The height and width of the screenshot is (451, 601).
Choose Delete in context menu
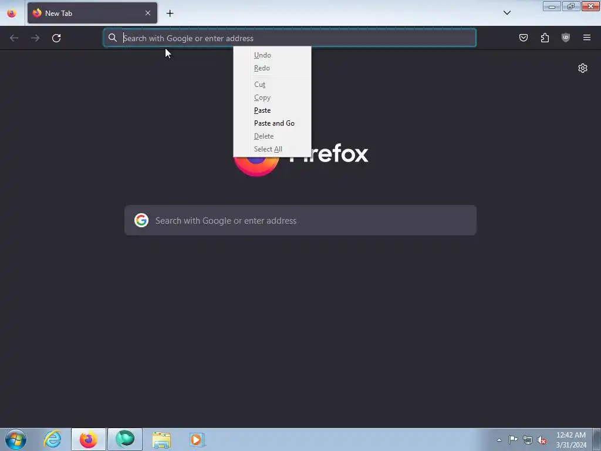272,136
